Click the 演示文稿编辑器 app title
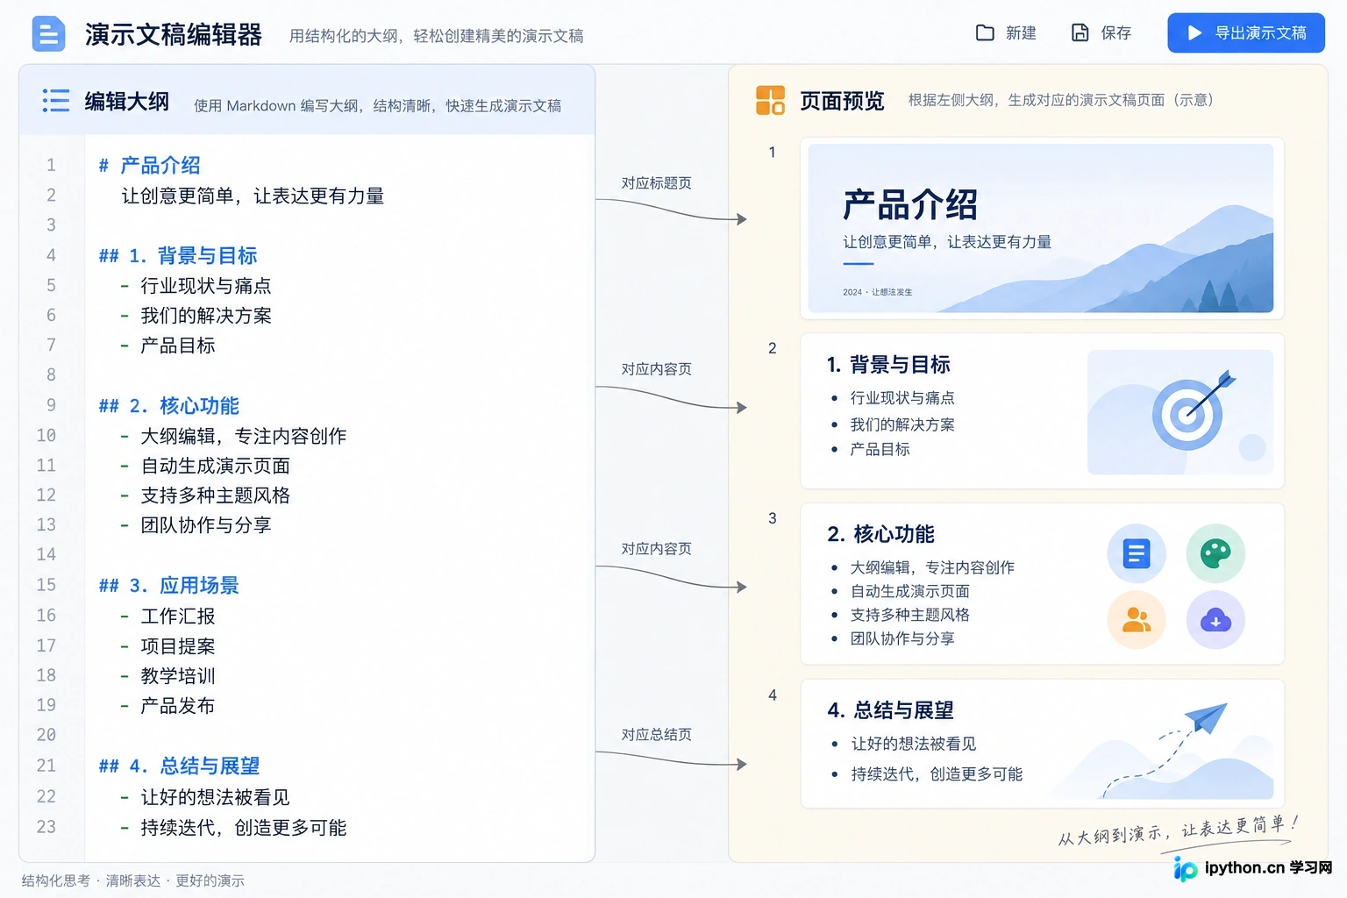 pos(174,34)
